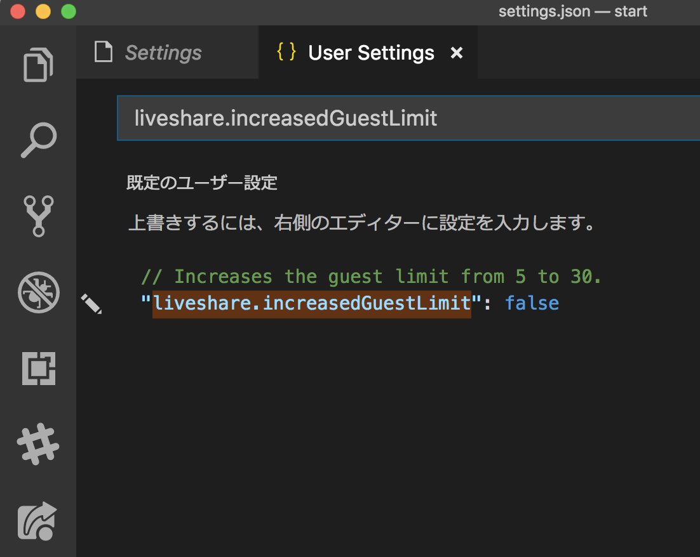Viewport: 700px width, 557px height.
Task: Click the false value of the setting
Action: tap(532, 304)
